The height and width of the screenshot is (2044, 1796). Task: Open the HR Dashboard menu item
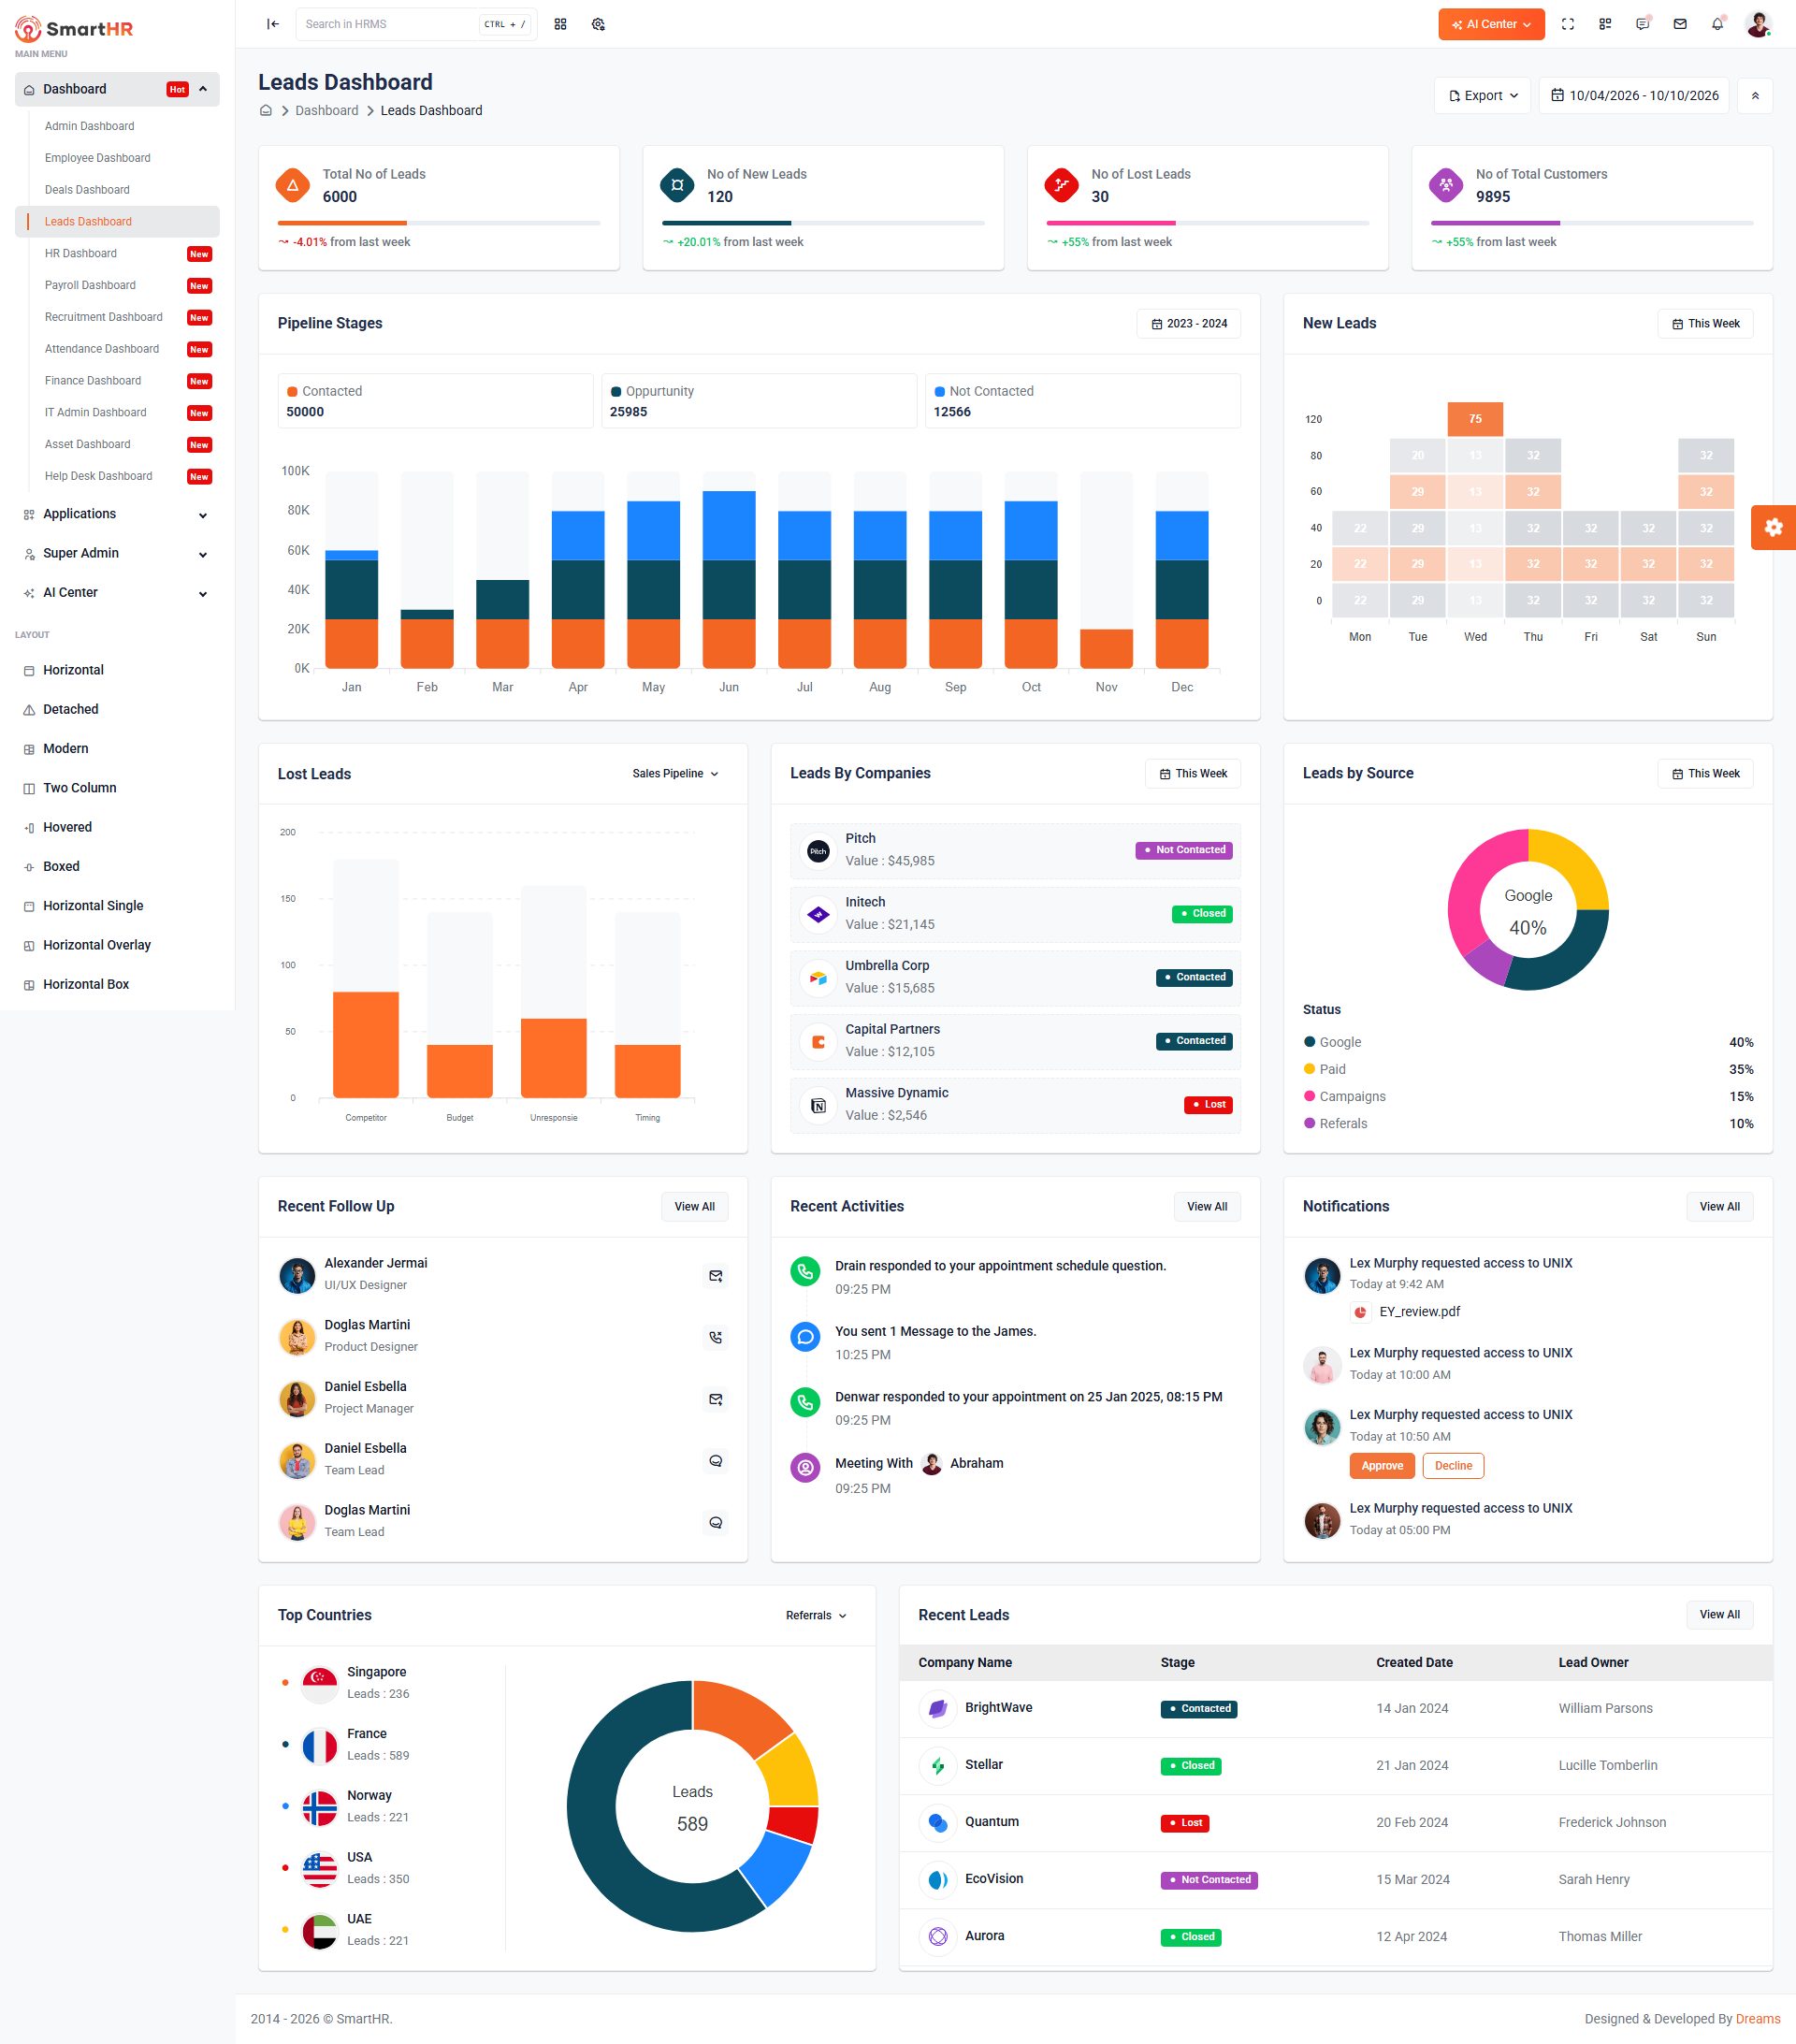80,253
